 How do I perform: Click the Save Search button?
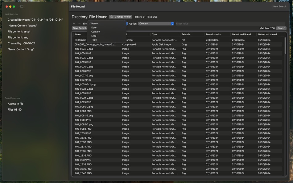(x=80, y=28)
